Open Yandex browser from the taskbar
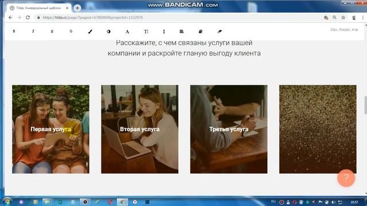 pyautogui.click(x=135, y=202)
